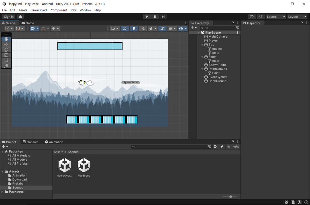This screenshot has width=310, height=205.
Task: Expand the Packages folder
Action: [x=2, y=192]
